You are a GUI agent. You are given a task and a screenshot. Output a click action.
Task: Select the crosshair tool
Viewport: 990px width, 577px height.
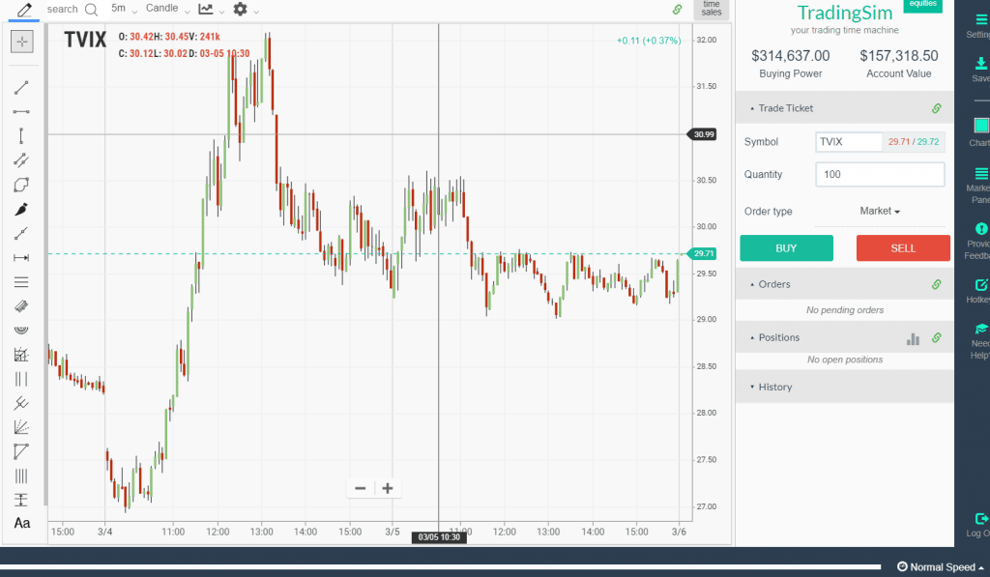[x=21, y=42]
